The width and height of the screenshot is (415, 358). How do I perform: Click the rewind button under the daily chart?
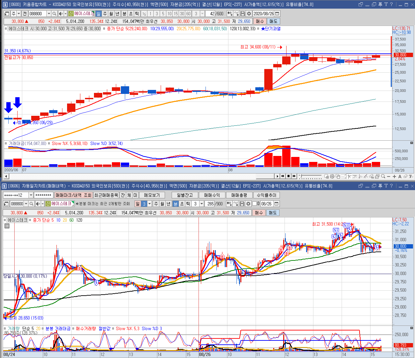(283, 176)
